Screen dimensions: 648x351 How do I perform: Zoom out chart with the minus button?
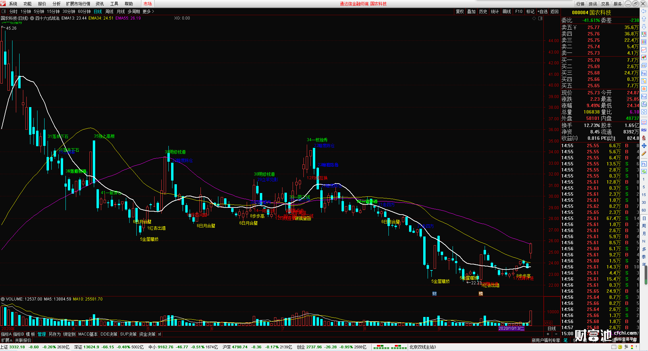(556, 334)
